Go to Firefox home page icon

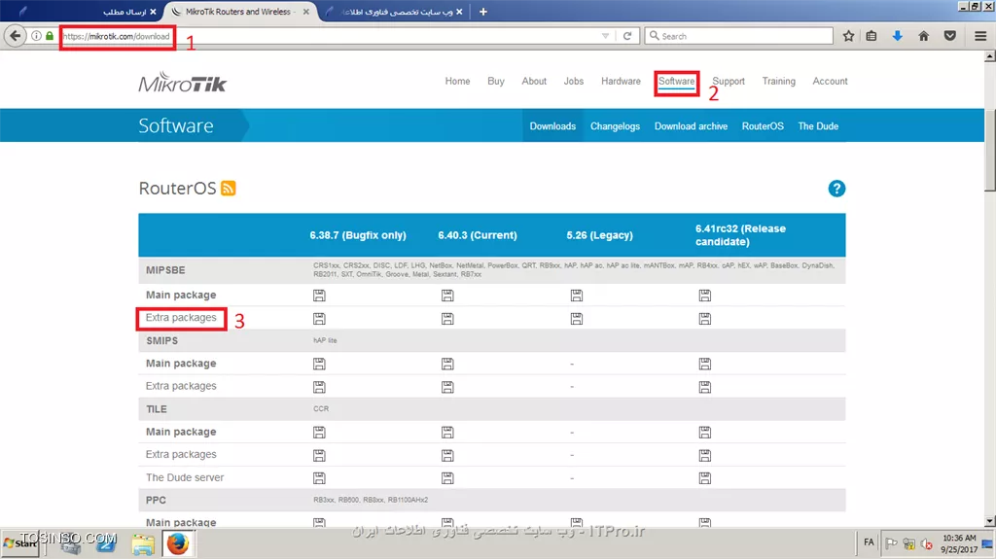924,36
